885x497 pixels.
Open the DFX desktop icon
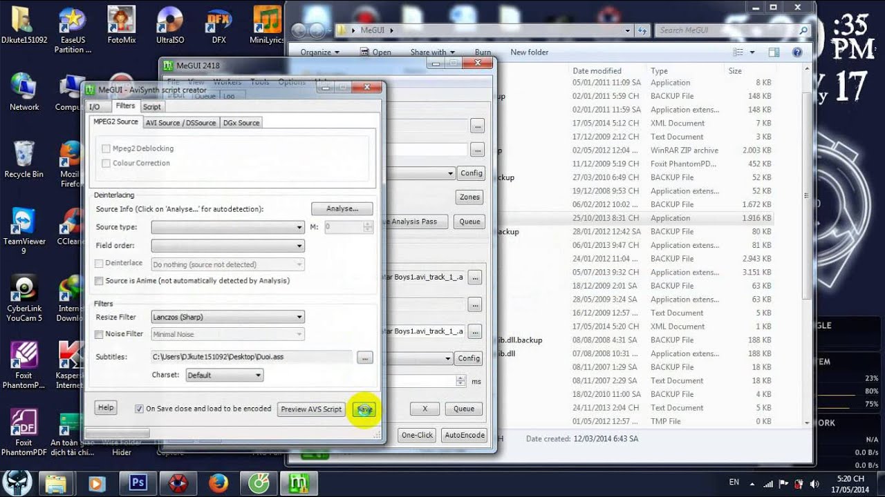(x=219, y=25)
